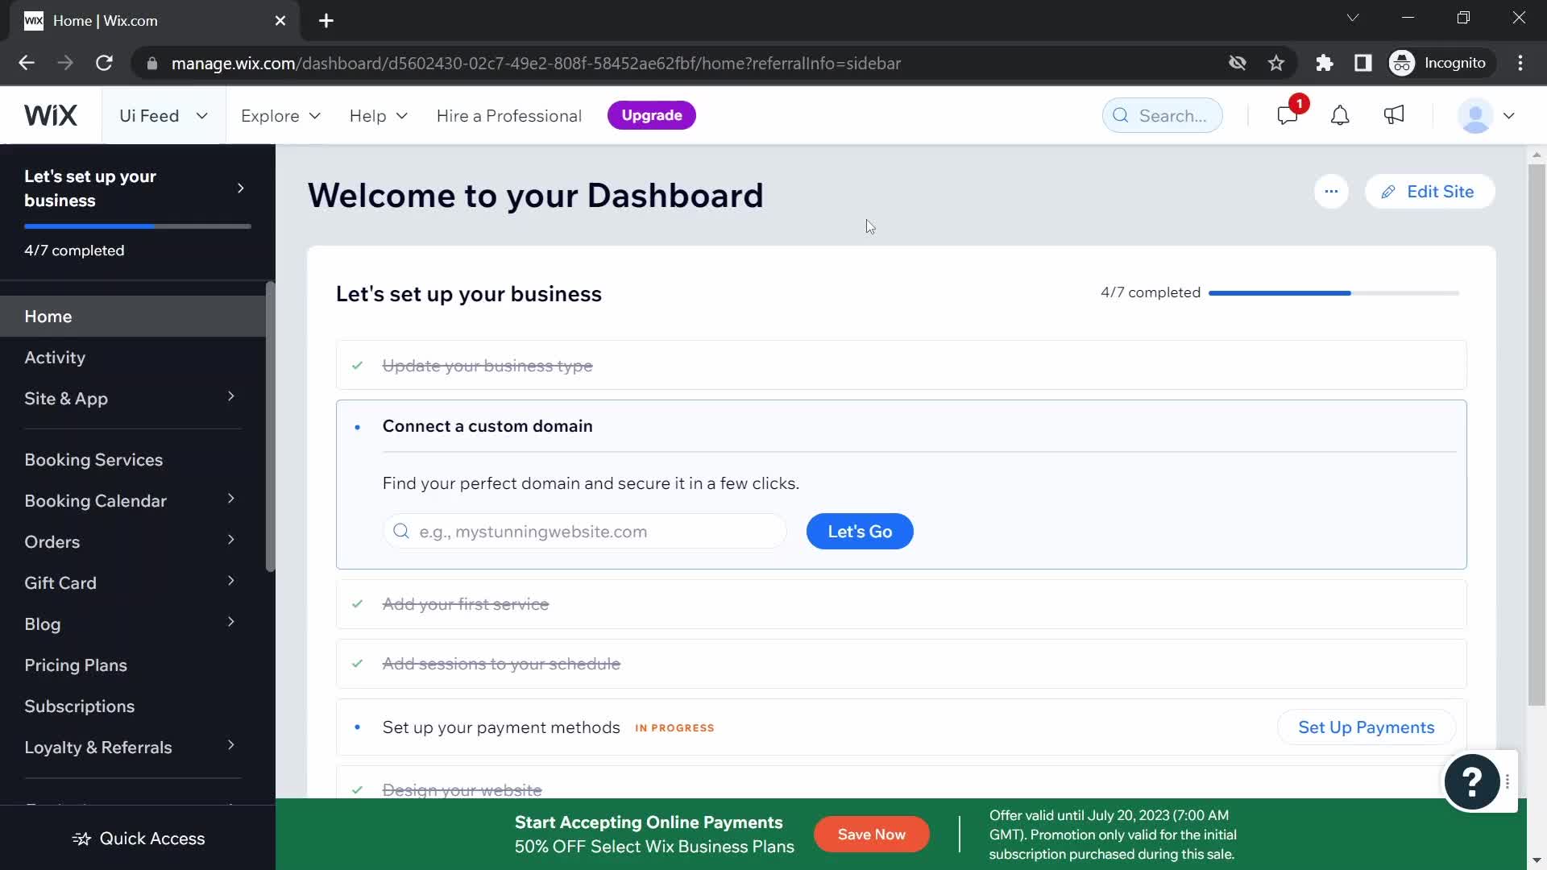This screenshot has width=1547, height=870.
Task: Expand the Blog submenu
Action: (231, 622)
